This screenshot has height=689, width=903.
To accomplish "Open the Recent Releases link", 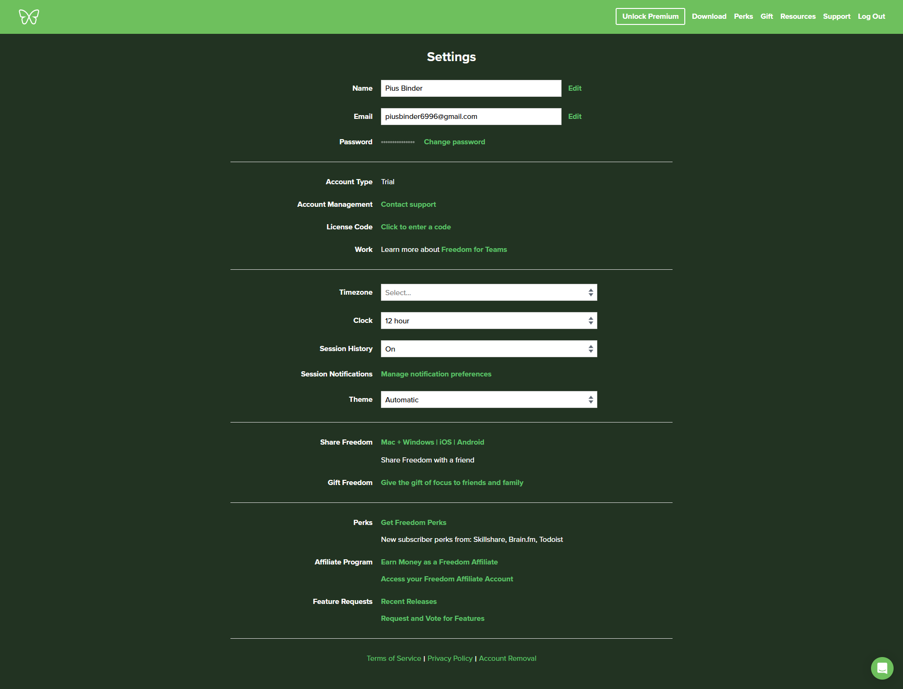I will pyautogui.click(x=409, y=602).
